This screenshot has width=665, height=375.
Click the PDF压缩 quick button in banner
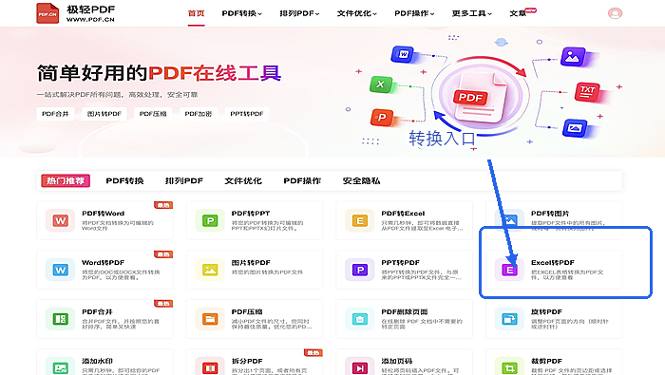(153, 114)
